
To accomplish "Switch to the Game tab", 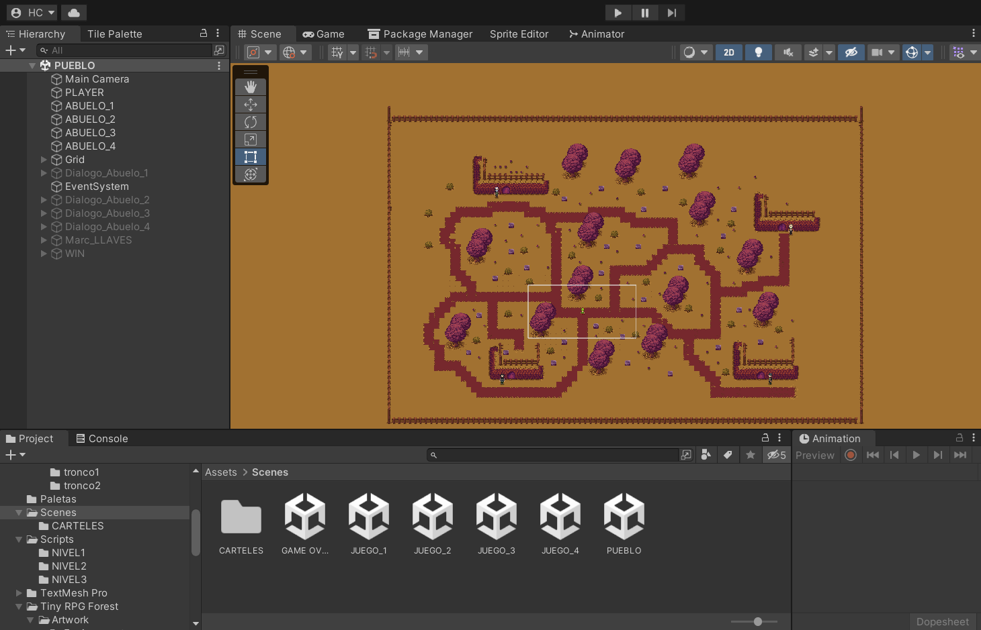I will (324, 34).
